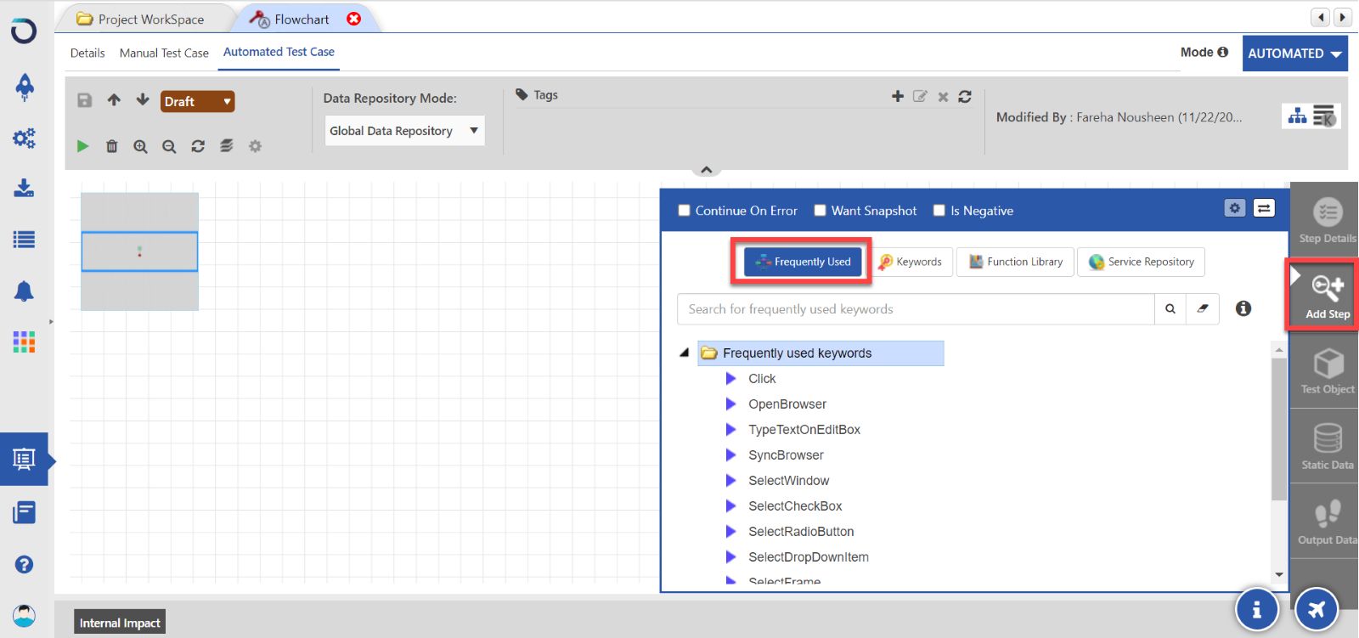Enable Continue On Error checkbox
This screenshot has height=638, width=1359.
point(684,211)
